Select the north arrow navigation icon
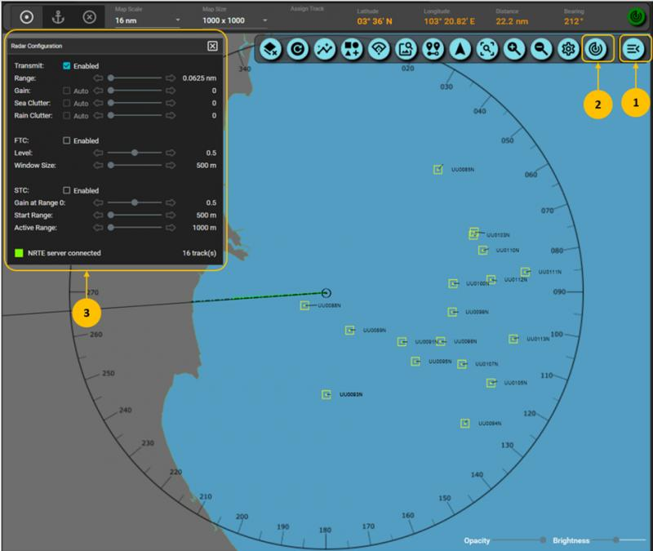The height and width of the screenshot is (551, 653). click(x=461, y=51)
